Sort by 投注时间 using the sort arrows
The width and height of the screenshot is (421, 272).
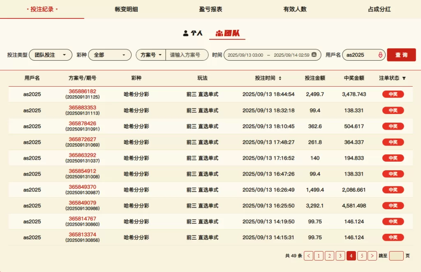(x=280, y=78)
